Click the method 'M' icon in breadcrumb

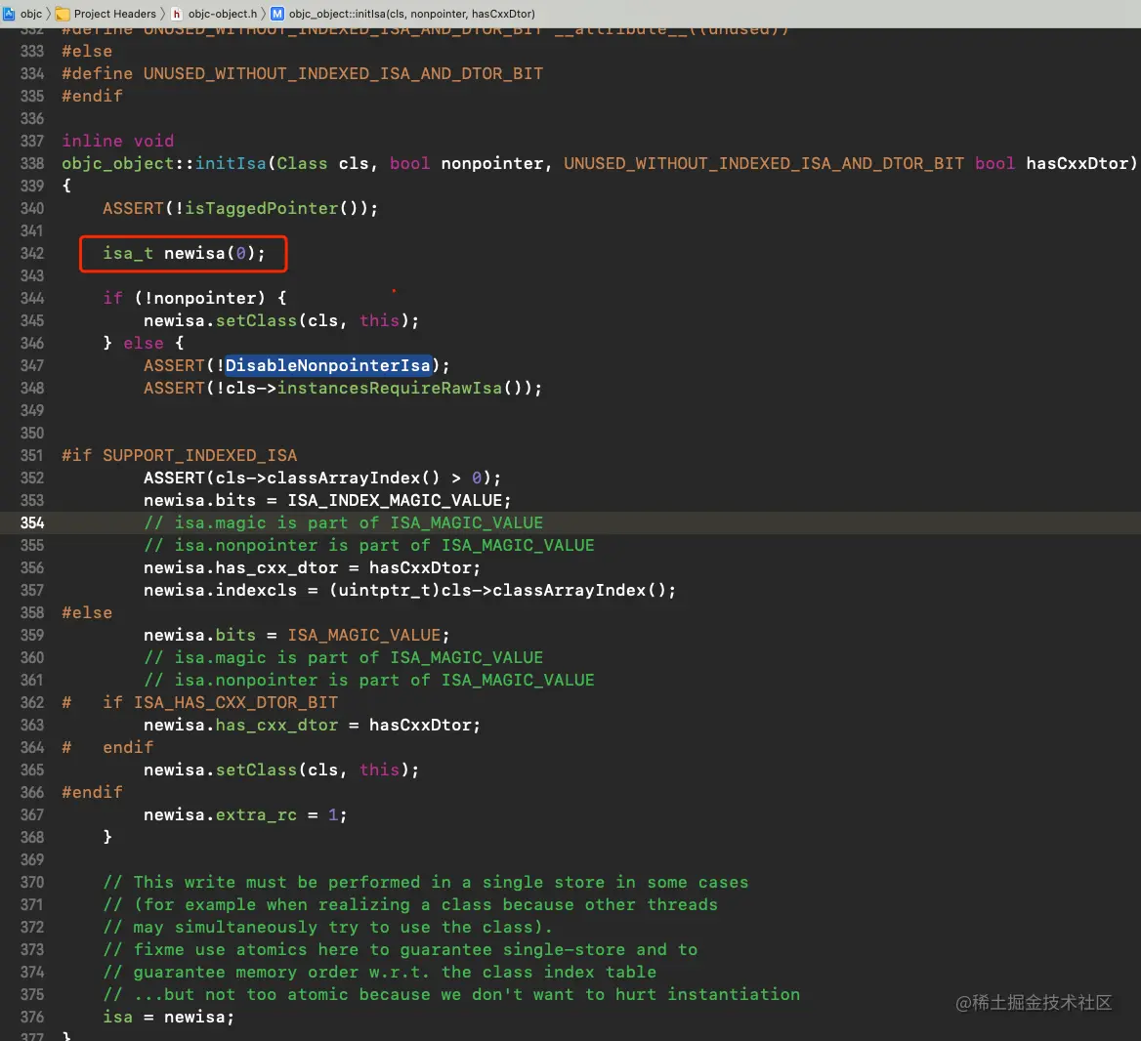click(277, 14)
